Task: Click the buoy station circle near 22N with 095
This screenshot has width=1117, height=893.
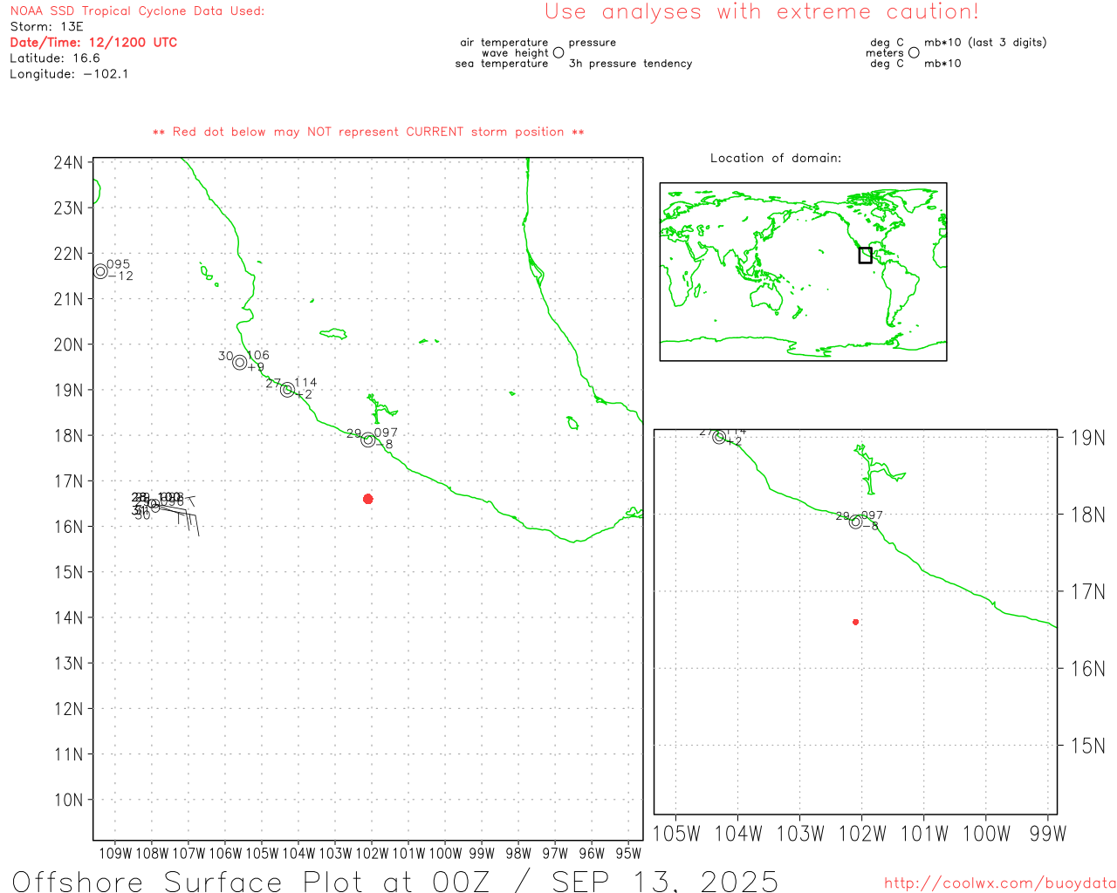Action: click(100, 271)
